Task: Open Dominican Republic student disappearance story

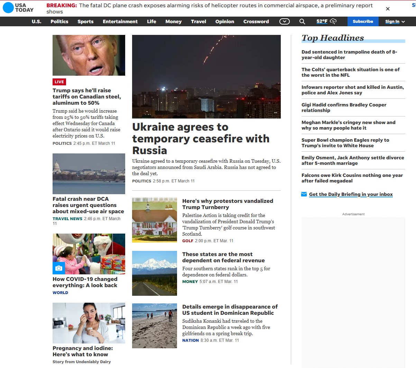Action: (x=230, y=310)
